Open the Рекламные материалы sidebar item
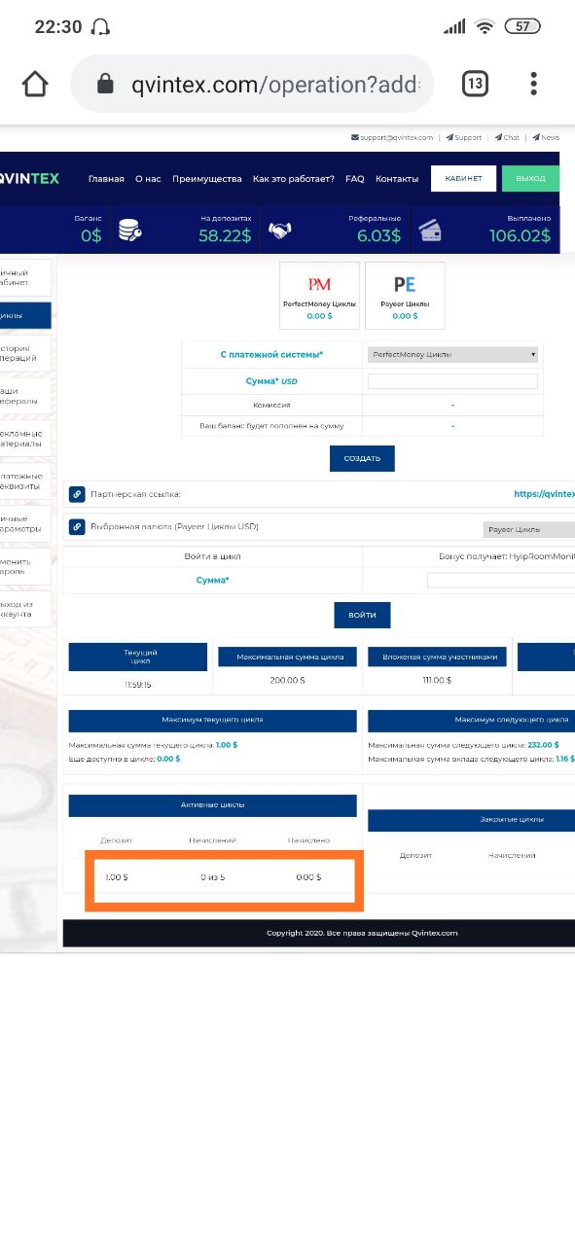This screenshot has height=1245, width=575. click(25, 439)
